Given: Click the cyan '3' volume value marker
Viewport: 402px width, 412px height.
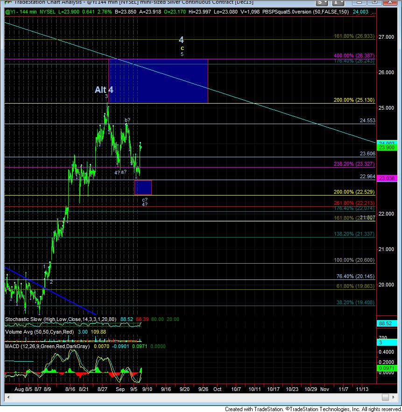Looking at the screenshot, I should click(x=387, y=342).
